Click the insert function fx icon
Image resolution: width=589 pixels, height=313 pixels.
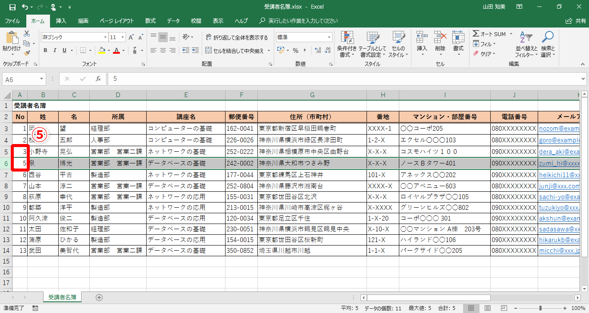pyautogui.click(x=98, y=79)
